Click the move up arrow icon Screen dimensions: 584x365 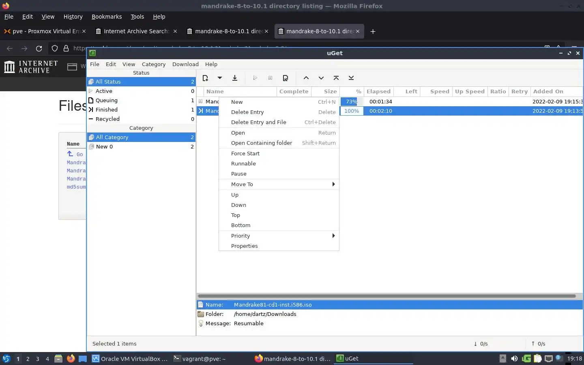(x=306, y=78)
